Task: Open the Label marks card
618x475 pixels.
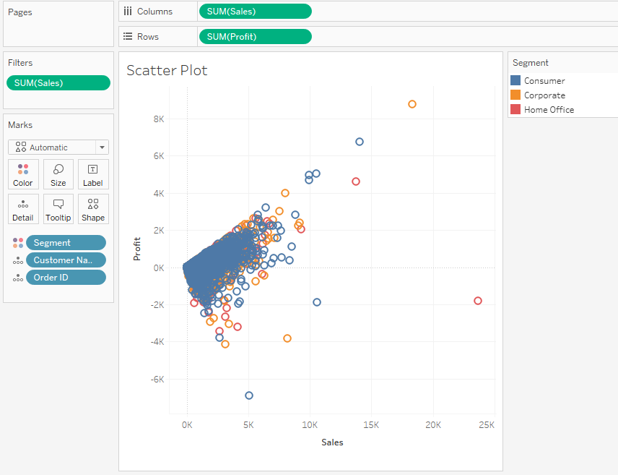Action: (x=93, y=174)
